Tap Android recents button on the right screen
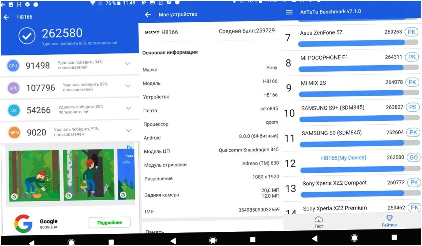The width and height of the screenshot is (422, 246). coord(394,237)
